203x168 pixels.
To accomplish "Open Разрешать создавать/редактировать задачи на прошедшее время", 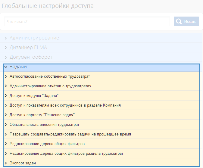I will [x=70, y=134].
